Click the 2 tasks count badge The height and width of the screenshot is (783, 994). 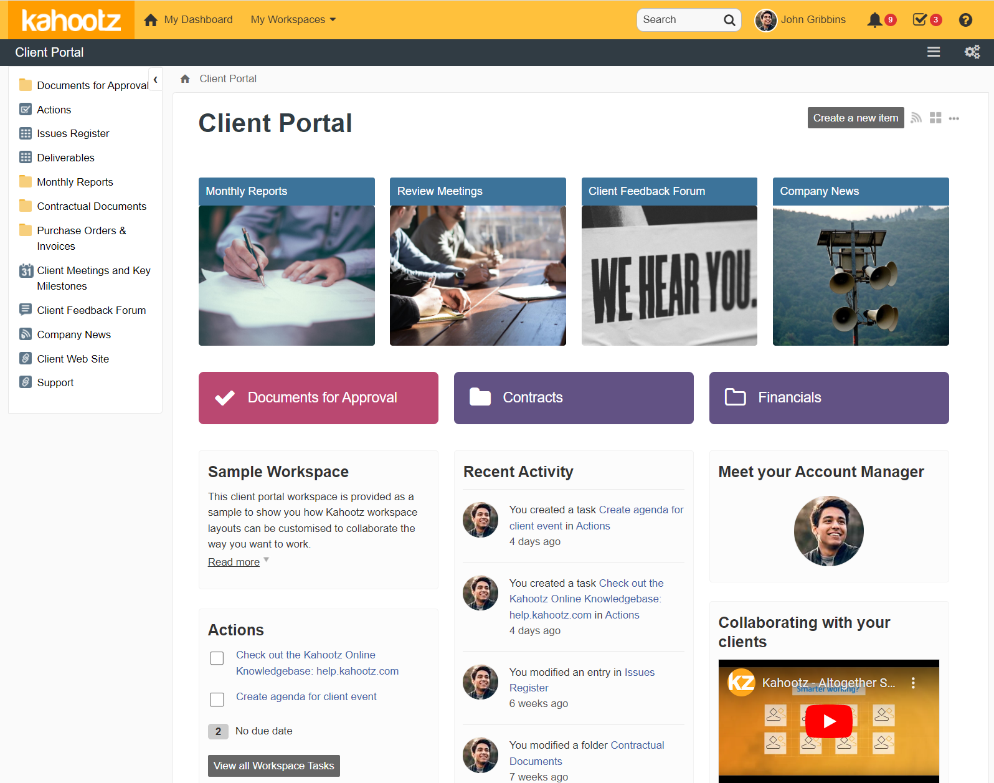[x=218, y=731]
